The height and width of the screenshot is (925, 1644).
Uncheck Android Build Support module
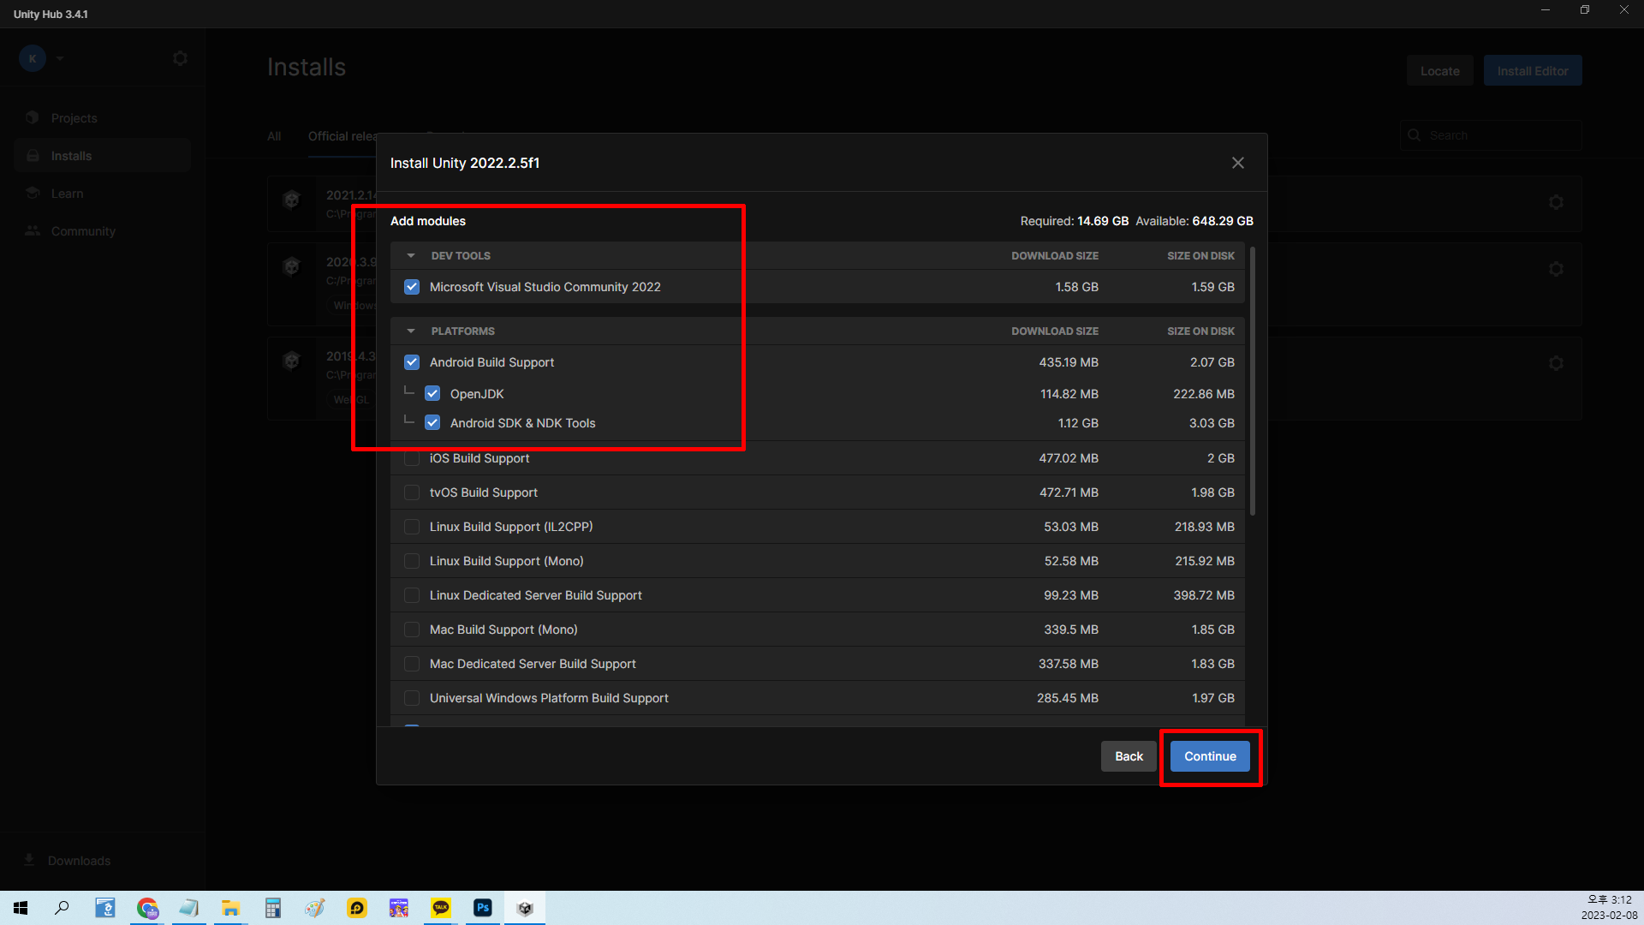pyautogui.click(x=412, y=362)
